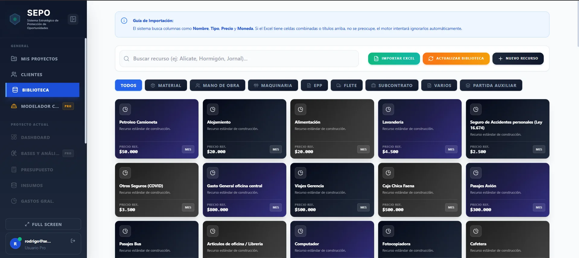The width and height of the screenshot is (579, 258).
Task: Click the chart icon on the Alojamiento card
Action: 213,109
